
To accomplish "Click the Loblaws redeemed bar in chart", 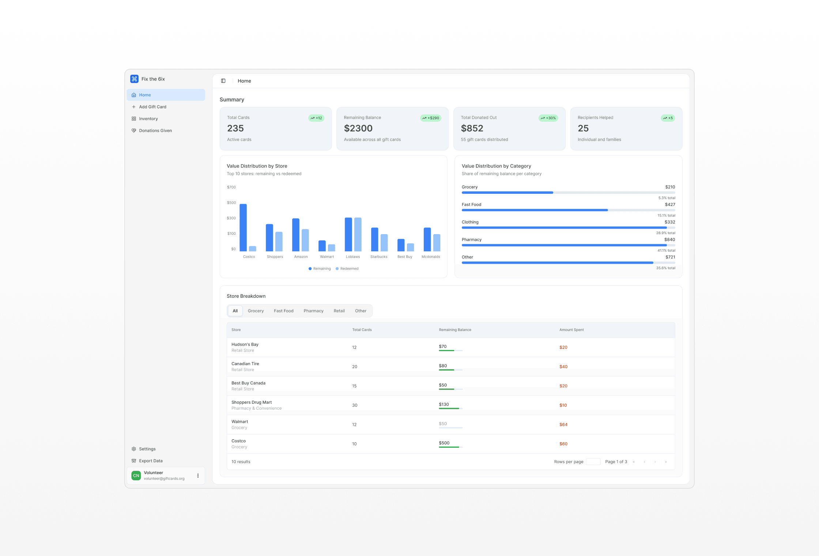I will click(358, 234).
